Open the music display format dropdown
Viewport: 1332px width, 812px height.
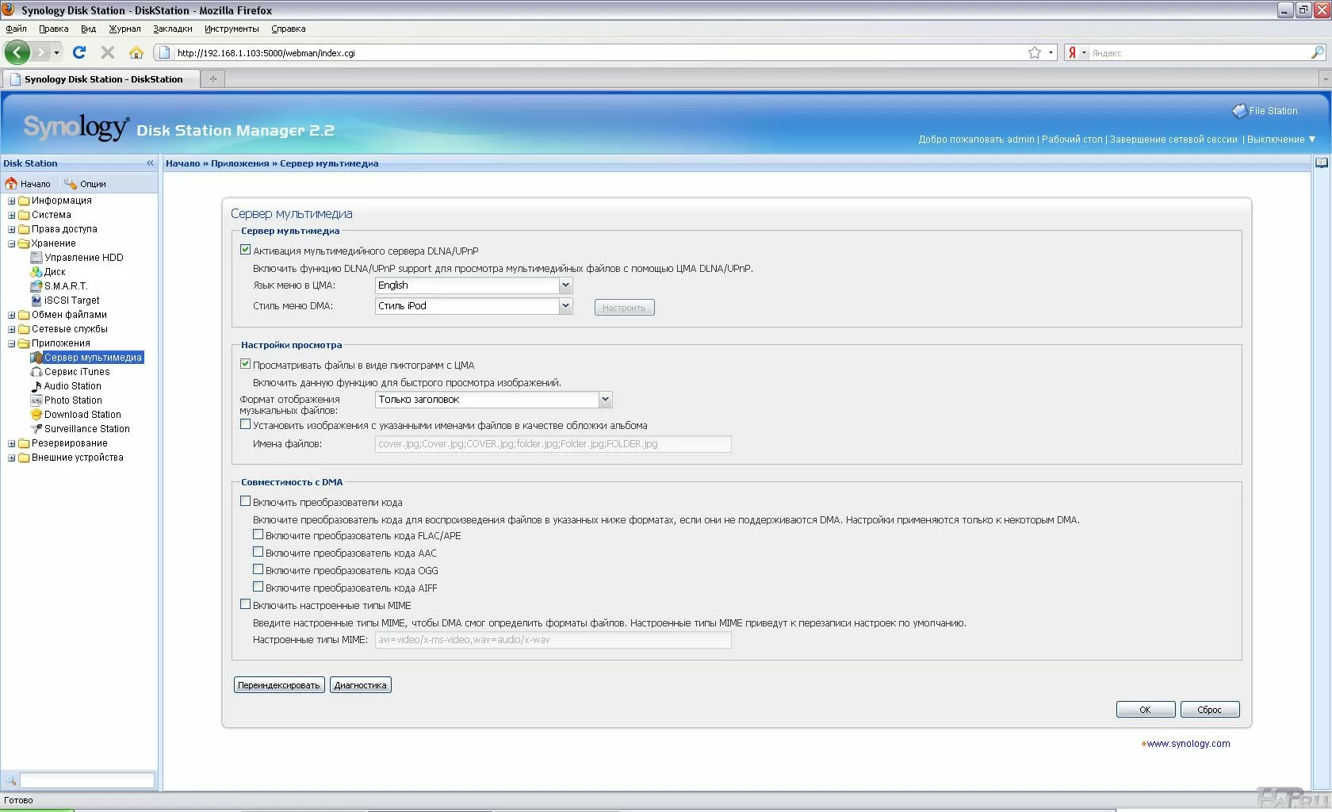(x=605, y=400)
